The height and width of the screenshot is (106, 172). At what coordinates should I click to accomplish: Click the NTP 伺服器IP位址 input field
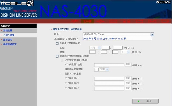[109, 65]
